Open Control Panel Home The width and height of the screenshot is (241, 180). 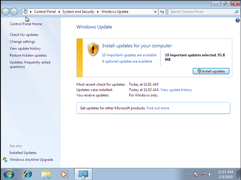(x=26, y=24)
